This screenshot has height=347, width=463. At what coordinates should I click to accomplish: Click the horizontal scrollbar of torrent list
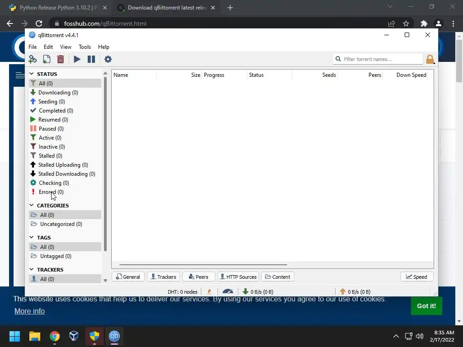(x=203, y=265)
